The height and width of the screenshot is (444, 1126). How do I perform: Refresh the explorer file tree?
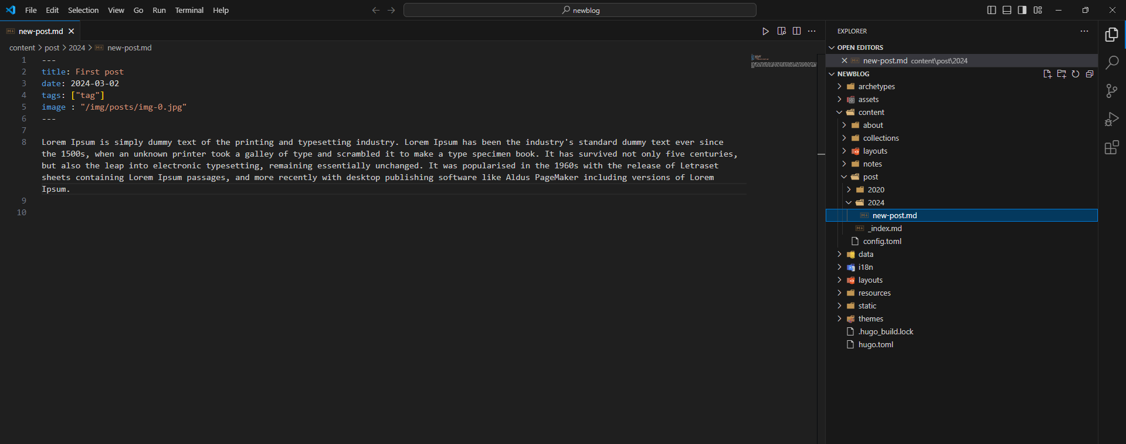1076,74
